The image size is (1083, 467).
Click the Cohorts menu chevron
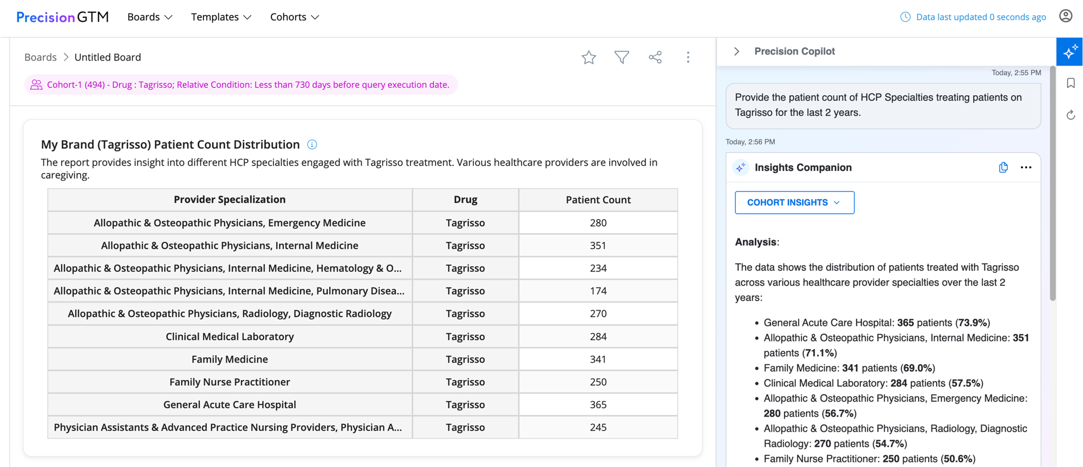click(x=315, y=17)
